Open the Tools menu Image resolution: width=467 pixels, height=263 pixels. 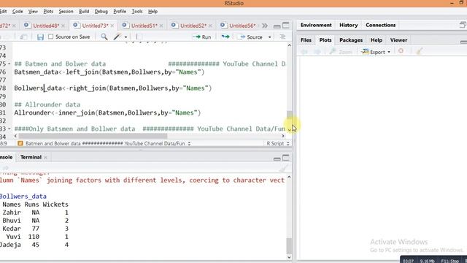[x=136, y=12]
